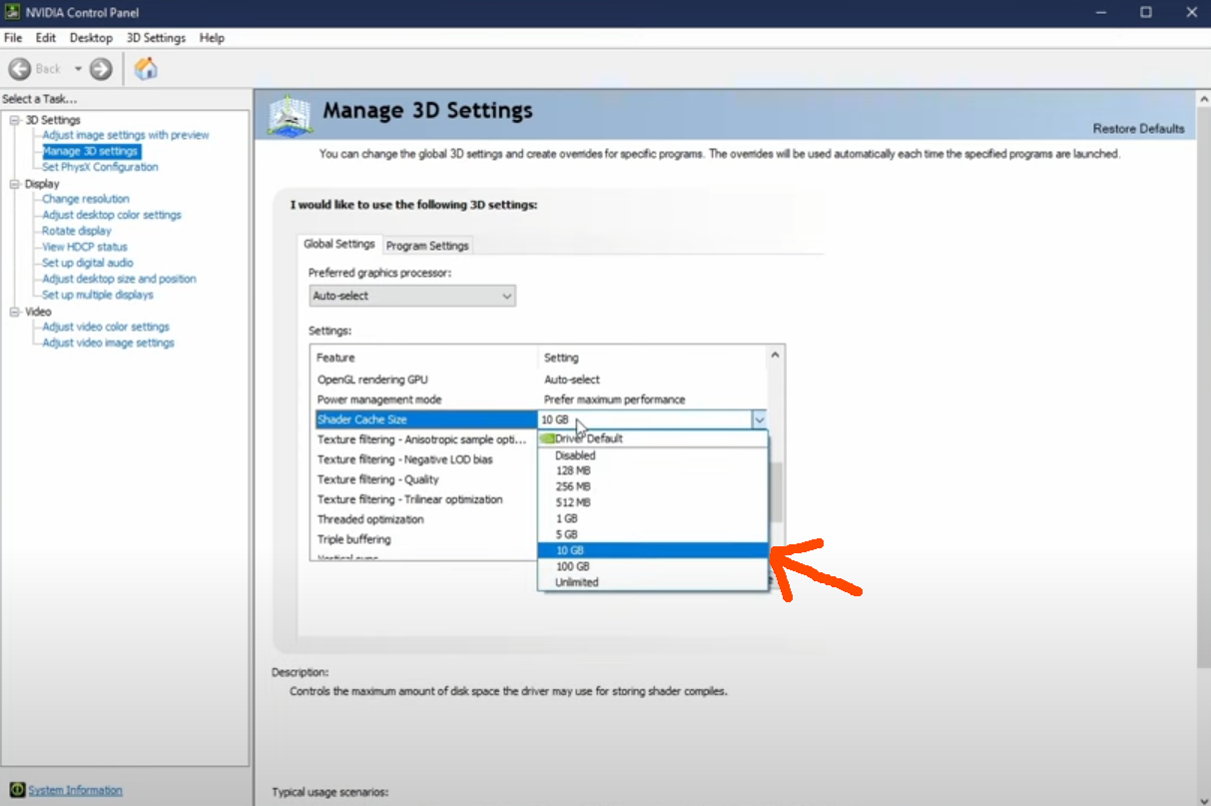This screenshot has height=806, width=1211.
Task: Choose 10 GB shader cache size
Action: (x=653, y=550)
